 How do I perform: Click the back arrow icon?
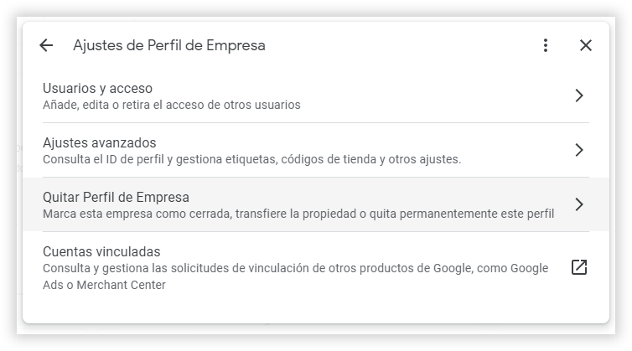(x=46, y=45)
